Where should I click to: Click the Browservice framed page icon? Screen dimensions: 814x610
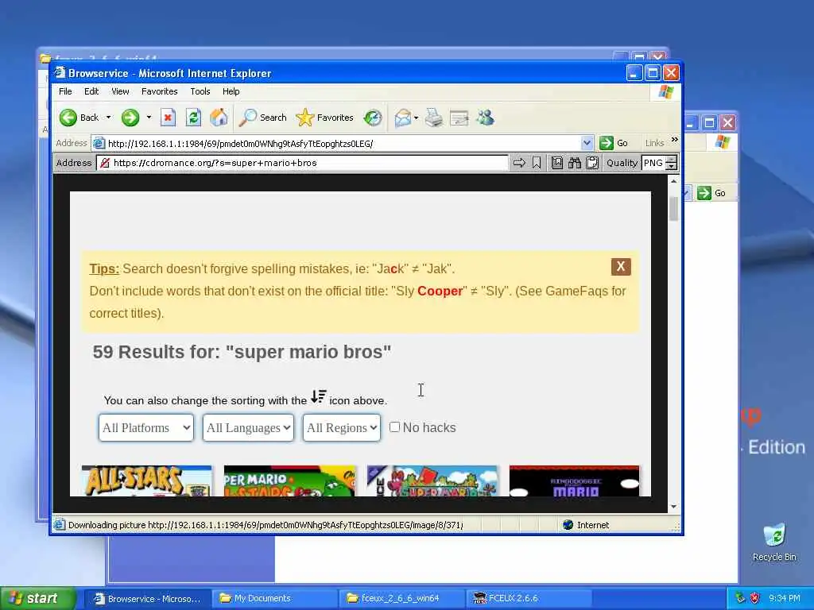[557, 163]
